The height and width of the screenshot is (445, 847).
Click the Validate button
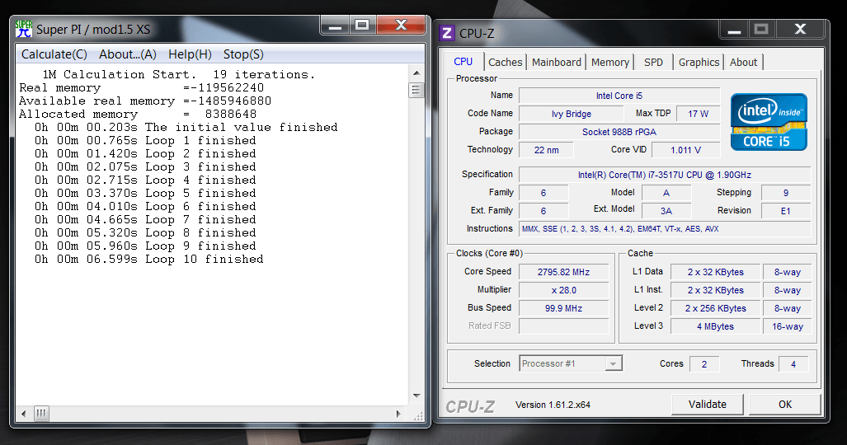(x=707, y=404)
